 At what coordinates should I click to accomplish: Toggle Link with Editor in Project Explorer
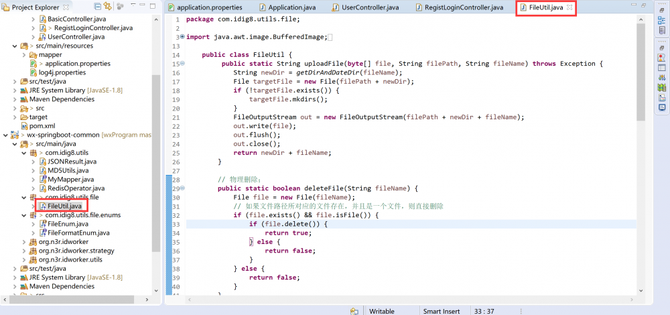point(107,7)
